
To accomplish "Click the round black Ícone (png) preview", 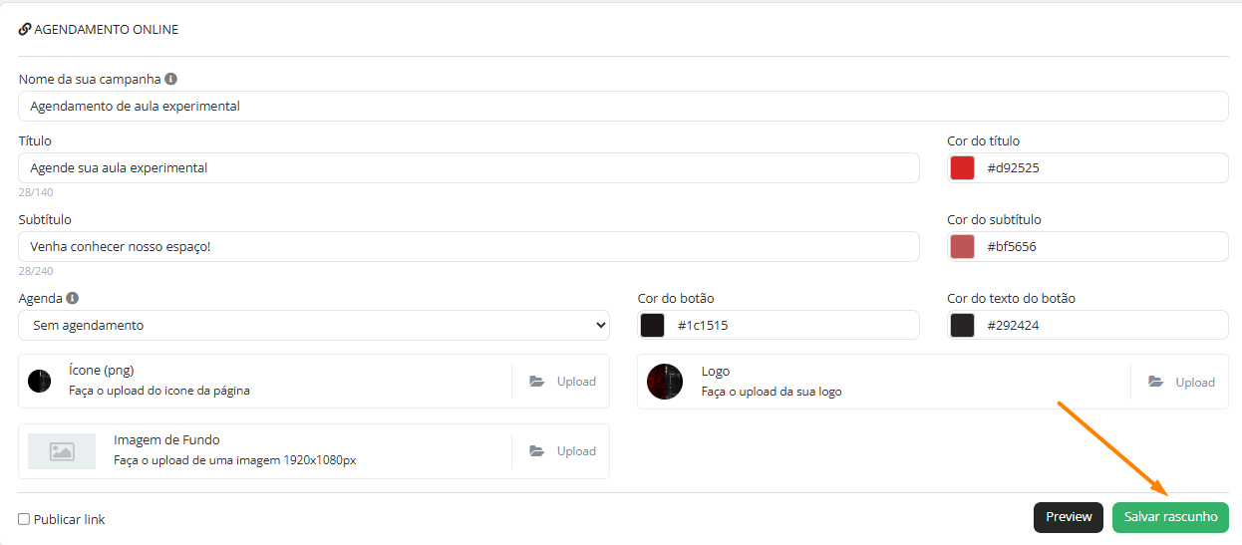I will tap(39, 381).
